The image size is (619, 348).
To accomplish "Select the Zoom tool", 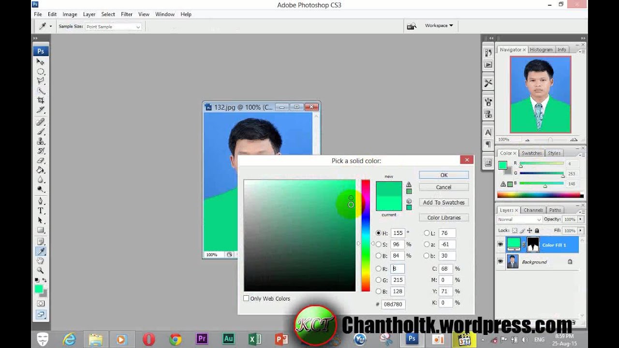I will tap(41, 270).
